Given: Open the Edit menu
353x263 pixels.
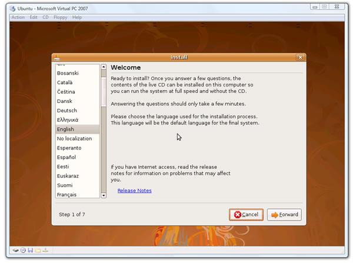Looking at the screenshot, I should (x=34, y=17).
